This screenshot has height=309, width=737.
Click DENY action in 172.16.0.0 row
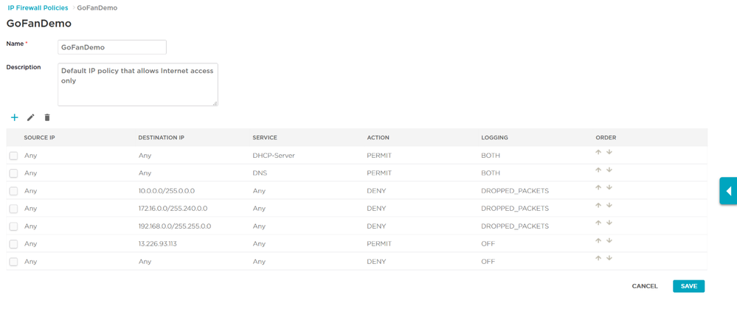(x=376, y=209)
